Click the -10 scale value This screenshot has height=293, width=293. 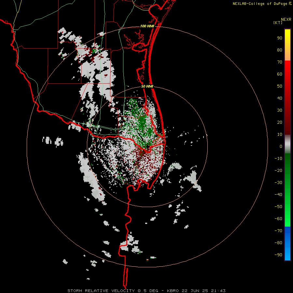[x=278, y=159]
